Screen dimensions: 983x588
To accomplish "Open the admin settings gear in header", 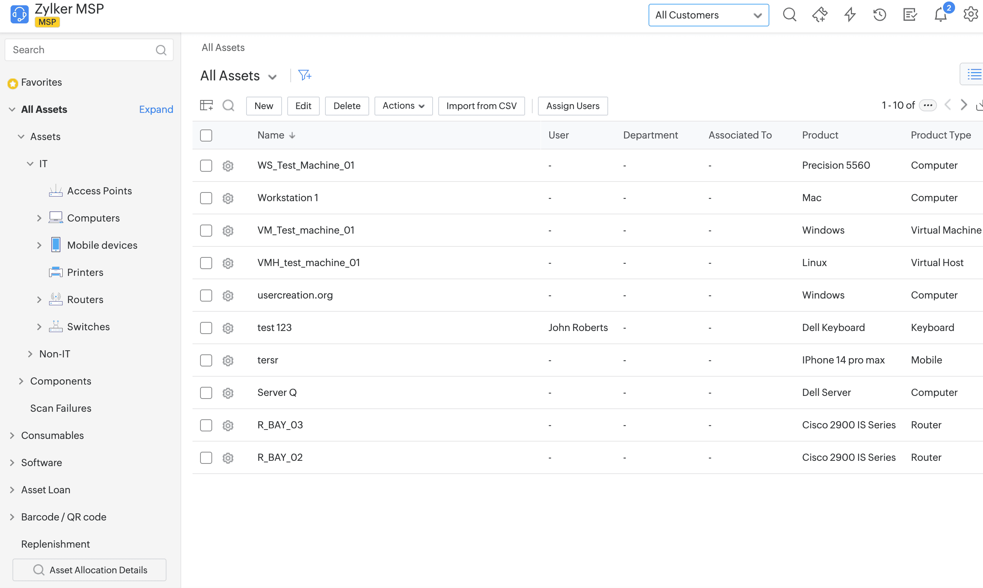I will pyautogui.click(x=970, y=15).
